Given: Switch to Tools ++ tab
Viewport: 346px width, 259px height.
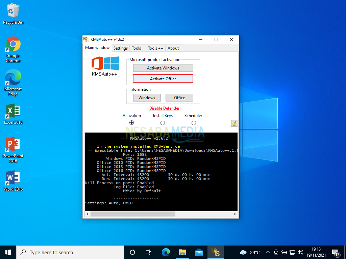Looking at the screenshot, I should [x=155, y=48].
